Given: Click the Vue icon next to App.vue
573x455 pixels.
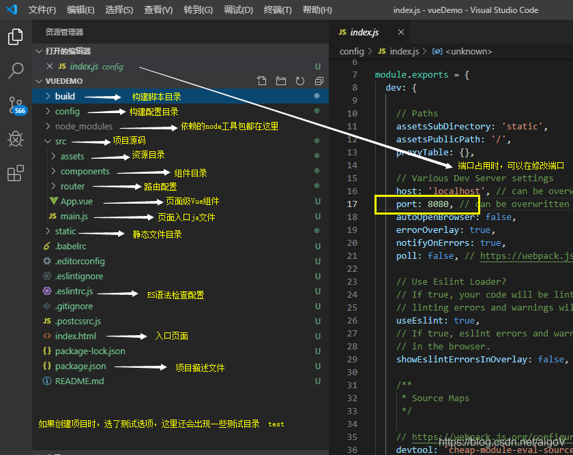Looking at the screenshot, I should coord(53,201).
